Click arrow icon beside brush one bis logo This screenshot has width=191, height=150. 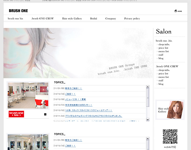click(45, 114)
